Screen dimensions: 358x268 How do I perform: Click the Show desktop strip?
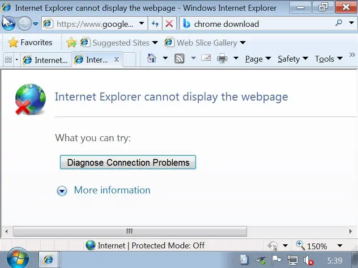coord(355,260)
